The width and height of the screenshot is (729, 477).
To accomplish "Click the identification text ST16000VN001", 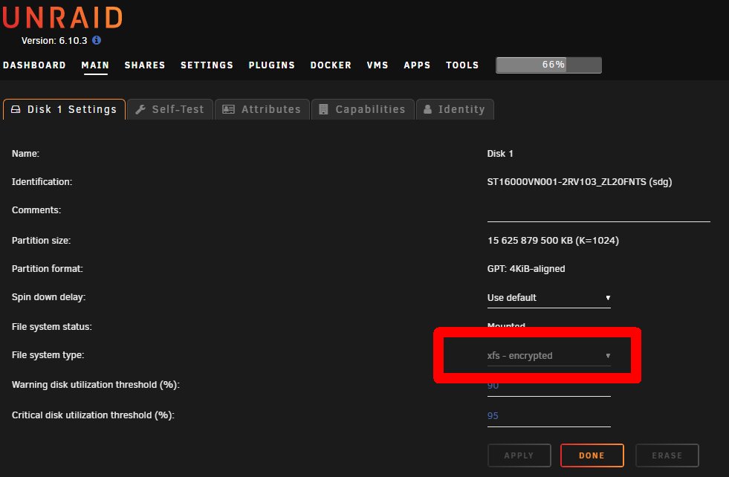I will [x=580, y=182].
